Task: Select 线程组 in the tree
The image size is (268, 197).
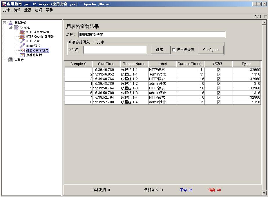Action: click(25, 27)
